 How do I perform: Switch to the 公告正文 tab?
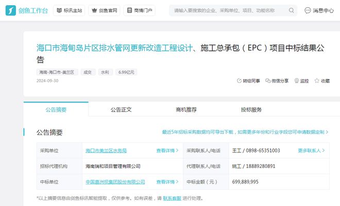pyautogui.click(x=121, y=110)
